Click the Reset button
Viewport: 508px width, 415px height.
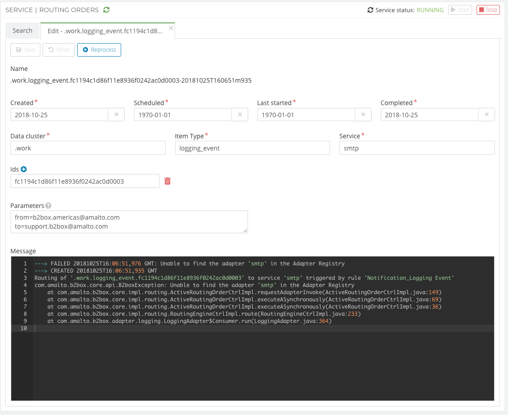[x=59, y=50]
